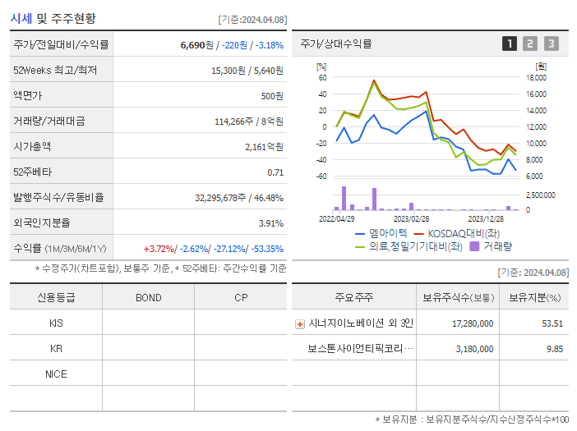Switch to chart tab 1
The width and height of the screenshot is (577, 431).
pos(510,44)
